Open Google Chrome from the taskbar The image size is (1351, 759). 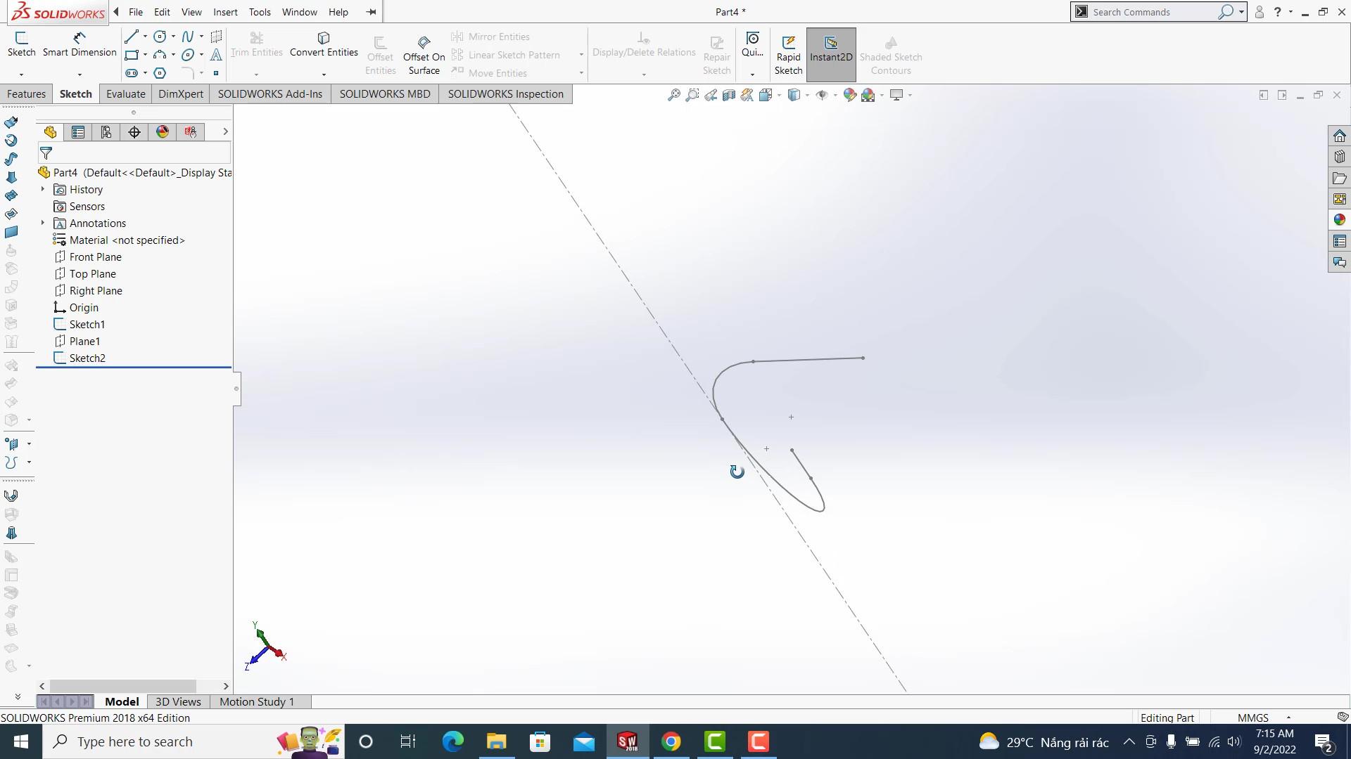[671, 741]
